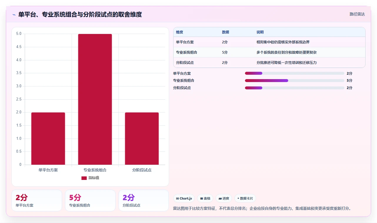Viewport: 377px width, 223px height.
Task: Select the 单平台方案 table row name cell
Action: [185, 42]
